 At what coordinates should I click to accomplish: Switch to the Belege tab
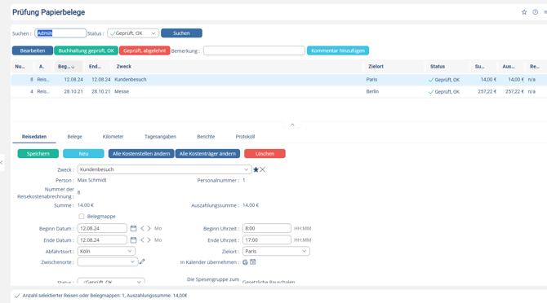(x=74, y=137)
